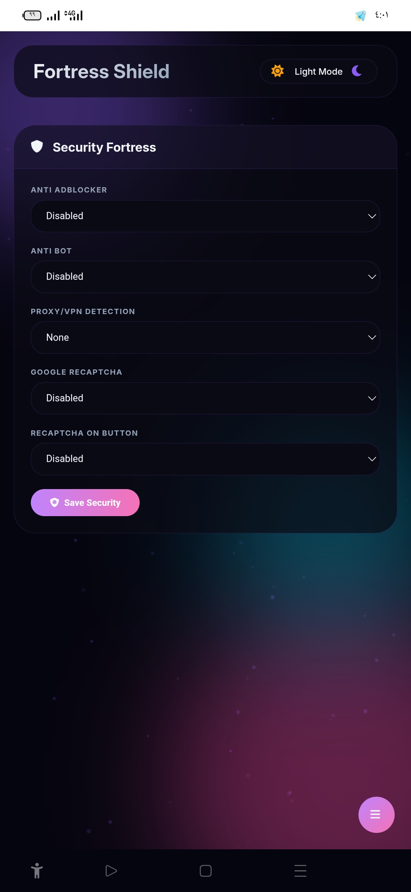The height and width of the screenshot is (892, 411).
Task: Expand the Google reCAPTCHA dropdown
Action: pyautogui.click(x=205, y=398)
